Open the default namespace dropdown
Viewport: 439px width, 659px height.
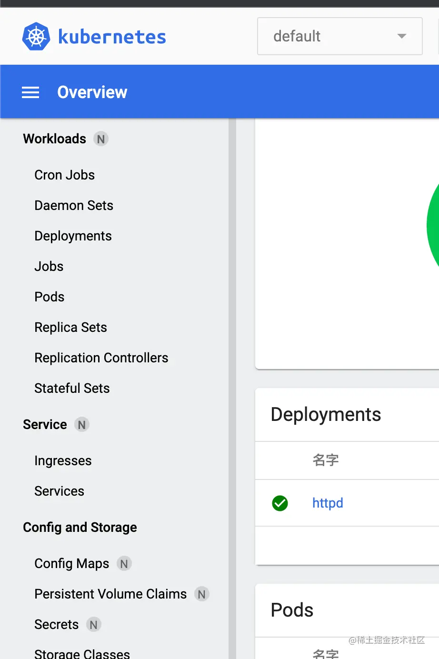tap(333, 36)
